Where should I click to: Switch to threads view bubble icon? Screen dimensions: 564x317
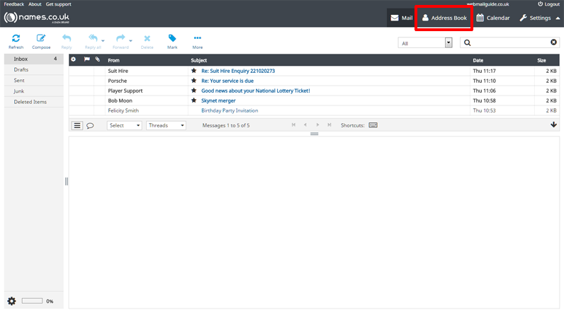tap(90, 125)
